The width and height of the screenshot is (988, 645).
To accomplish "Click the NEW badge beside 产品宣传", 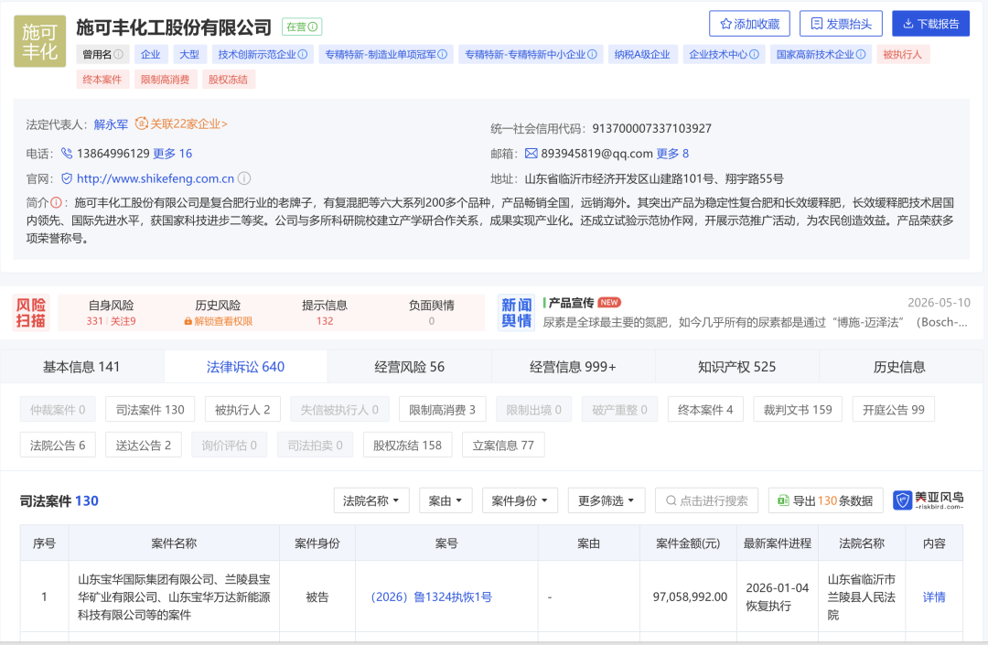I will [609, 302].
